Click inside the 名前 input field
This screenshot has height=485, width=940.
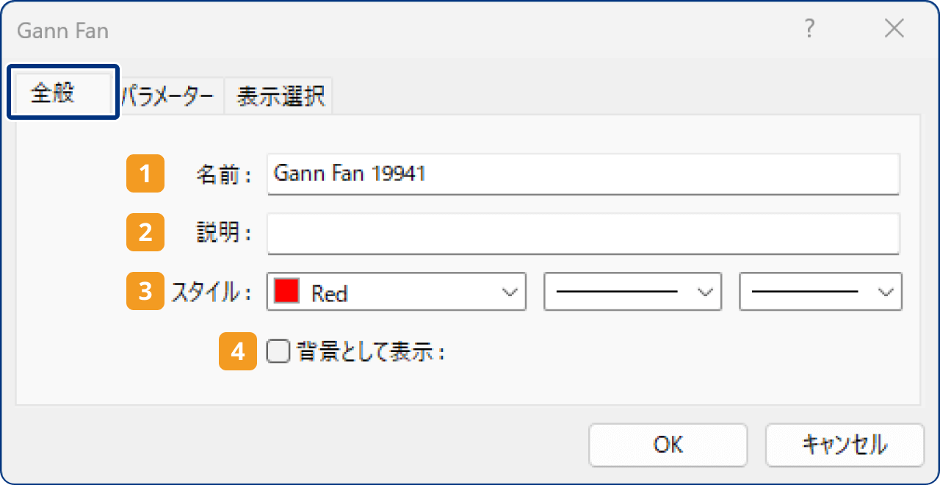click(584, 174)
